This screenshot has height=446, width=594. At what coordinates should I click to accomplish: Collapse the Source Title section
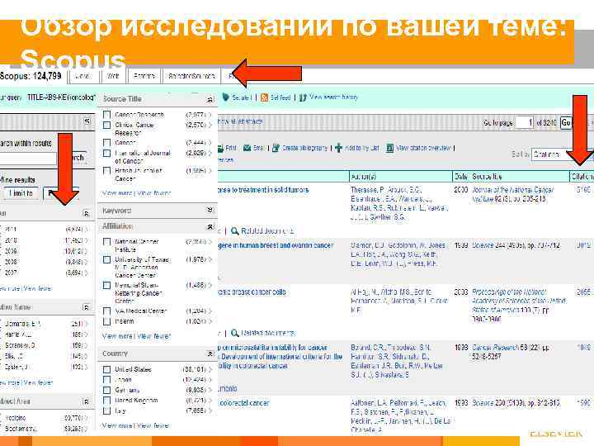coord(210,99)
